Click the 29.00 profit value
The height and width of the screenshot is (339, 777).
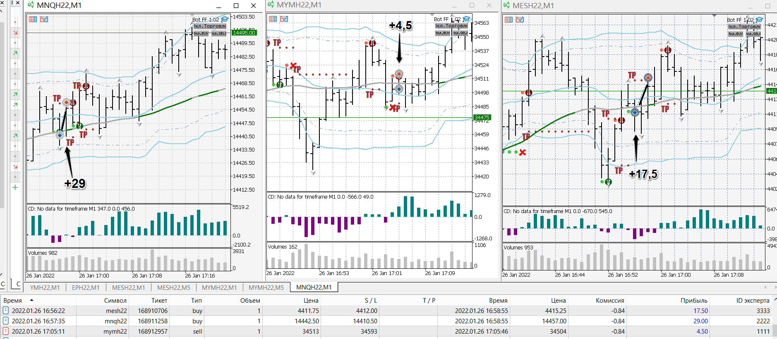(x=701, y=321)
